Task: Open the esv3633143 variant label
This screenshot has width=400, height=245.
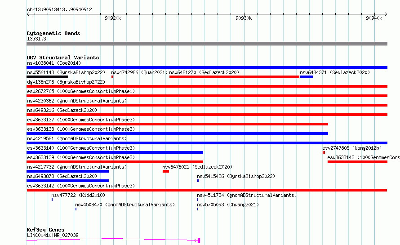Action: (364, 157)
